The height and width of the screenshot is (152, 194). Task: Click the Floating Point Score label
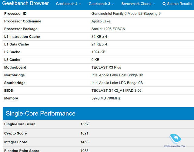click(x=22, y=150)
